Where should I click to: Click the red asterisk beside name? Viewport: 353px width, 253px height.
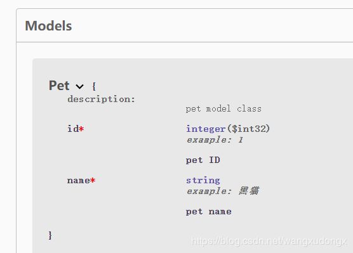click(x=93, y=180)
